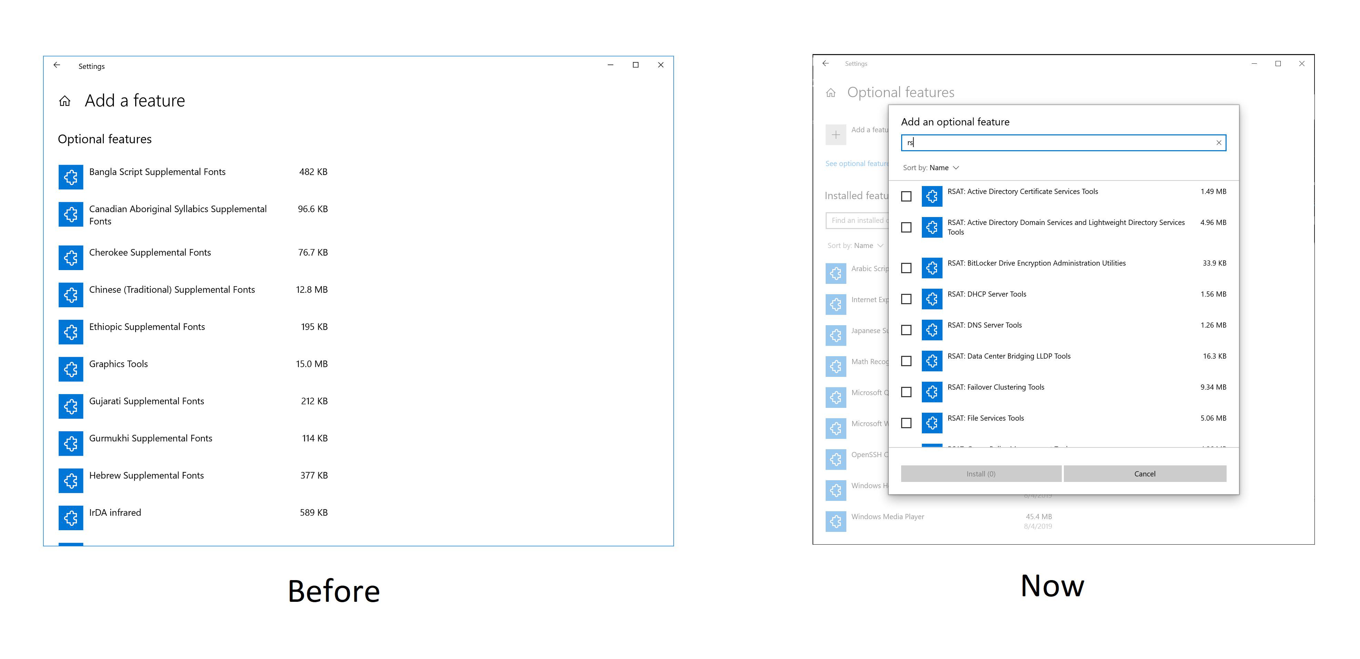The height and width of the screenshot is (659, 1360).
Task: Open the See optional feature history link
Action: (x=857, y=164)
